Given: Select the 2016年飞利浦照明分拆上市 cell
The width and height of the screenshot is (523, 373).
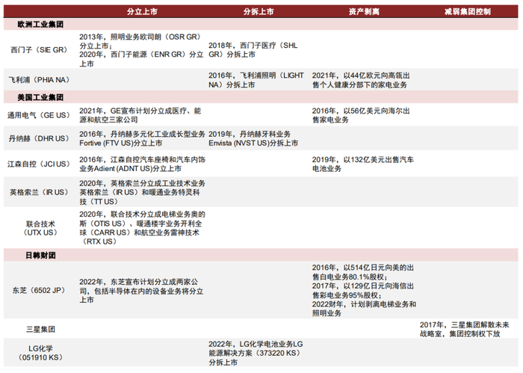Looking at the screenshot, I should click(x=256, y=80).
